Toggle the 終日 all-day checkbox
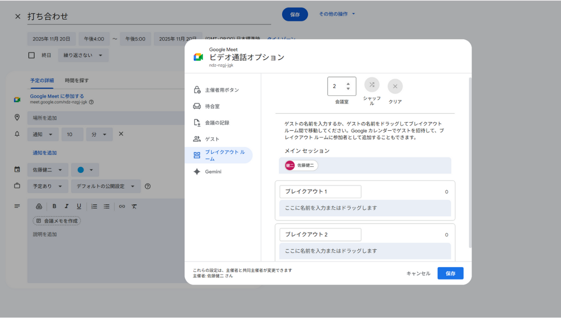Image resolution: width=561 pixels, height=318 pixels. 32,56
